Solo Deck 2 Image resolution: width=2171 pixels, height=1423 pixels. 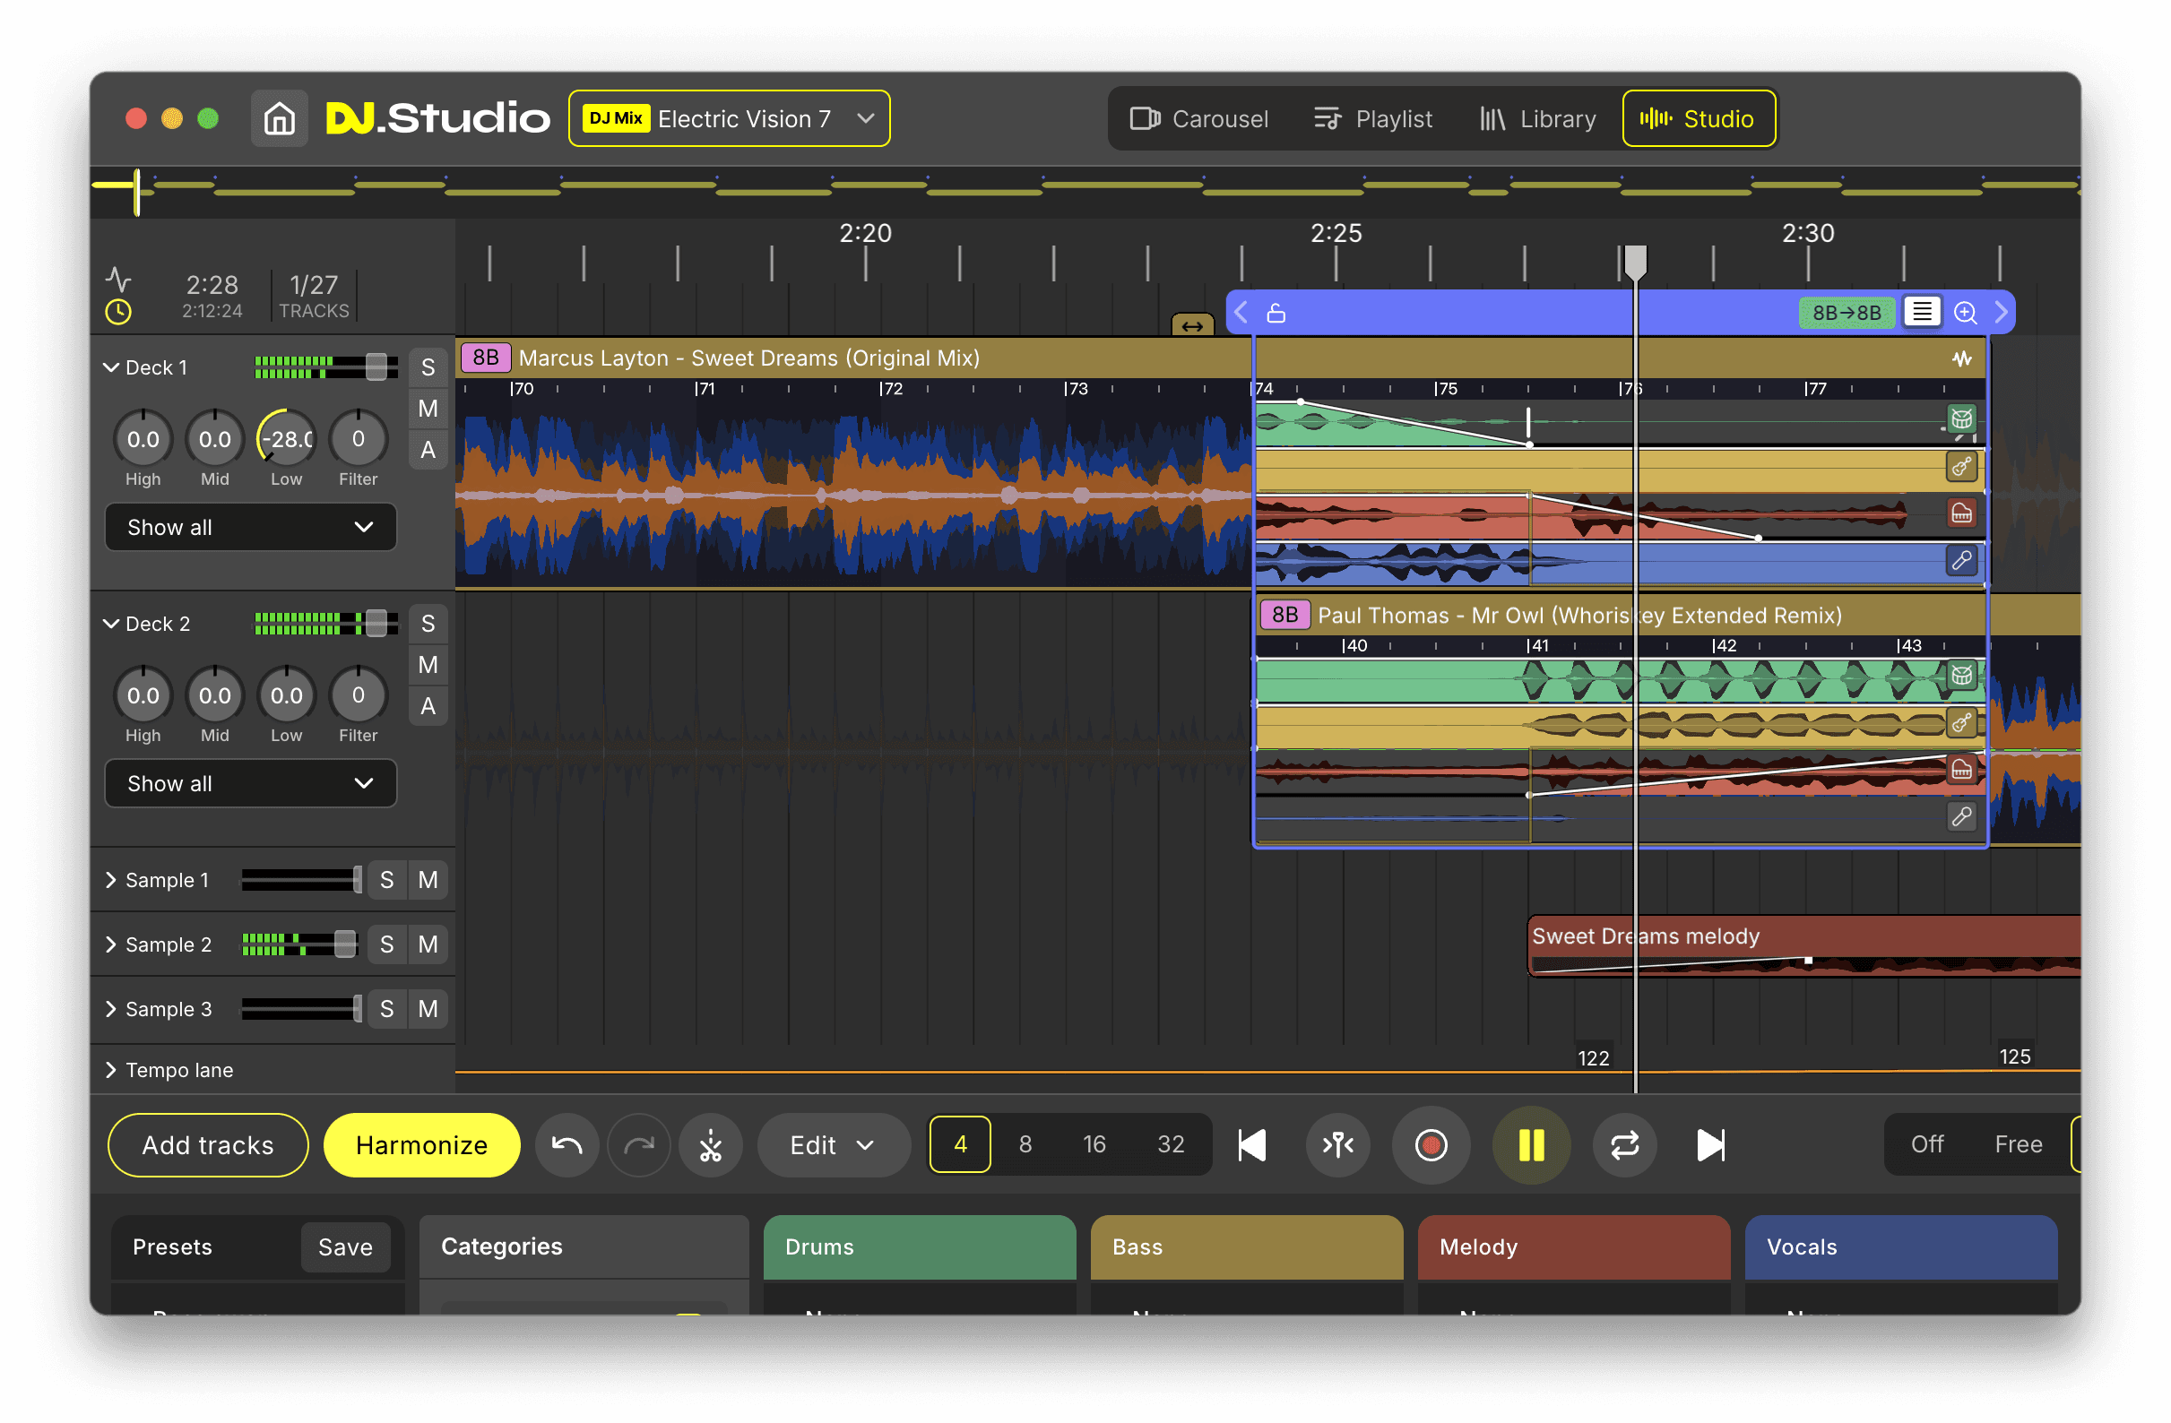click(x=428, y=624)
